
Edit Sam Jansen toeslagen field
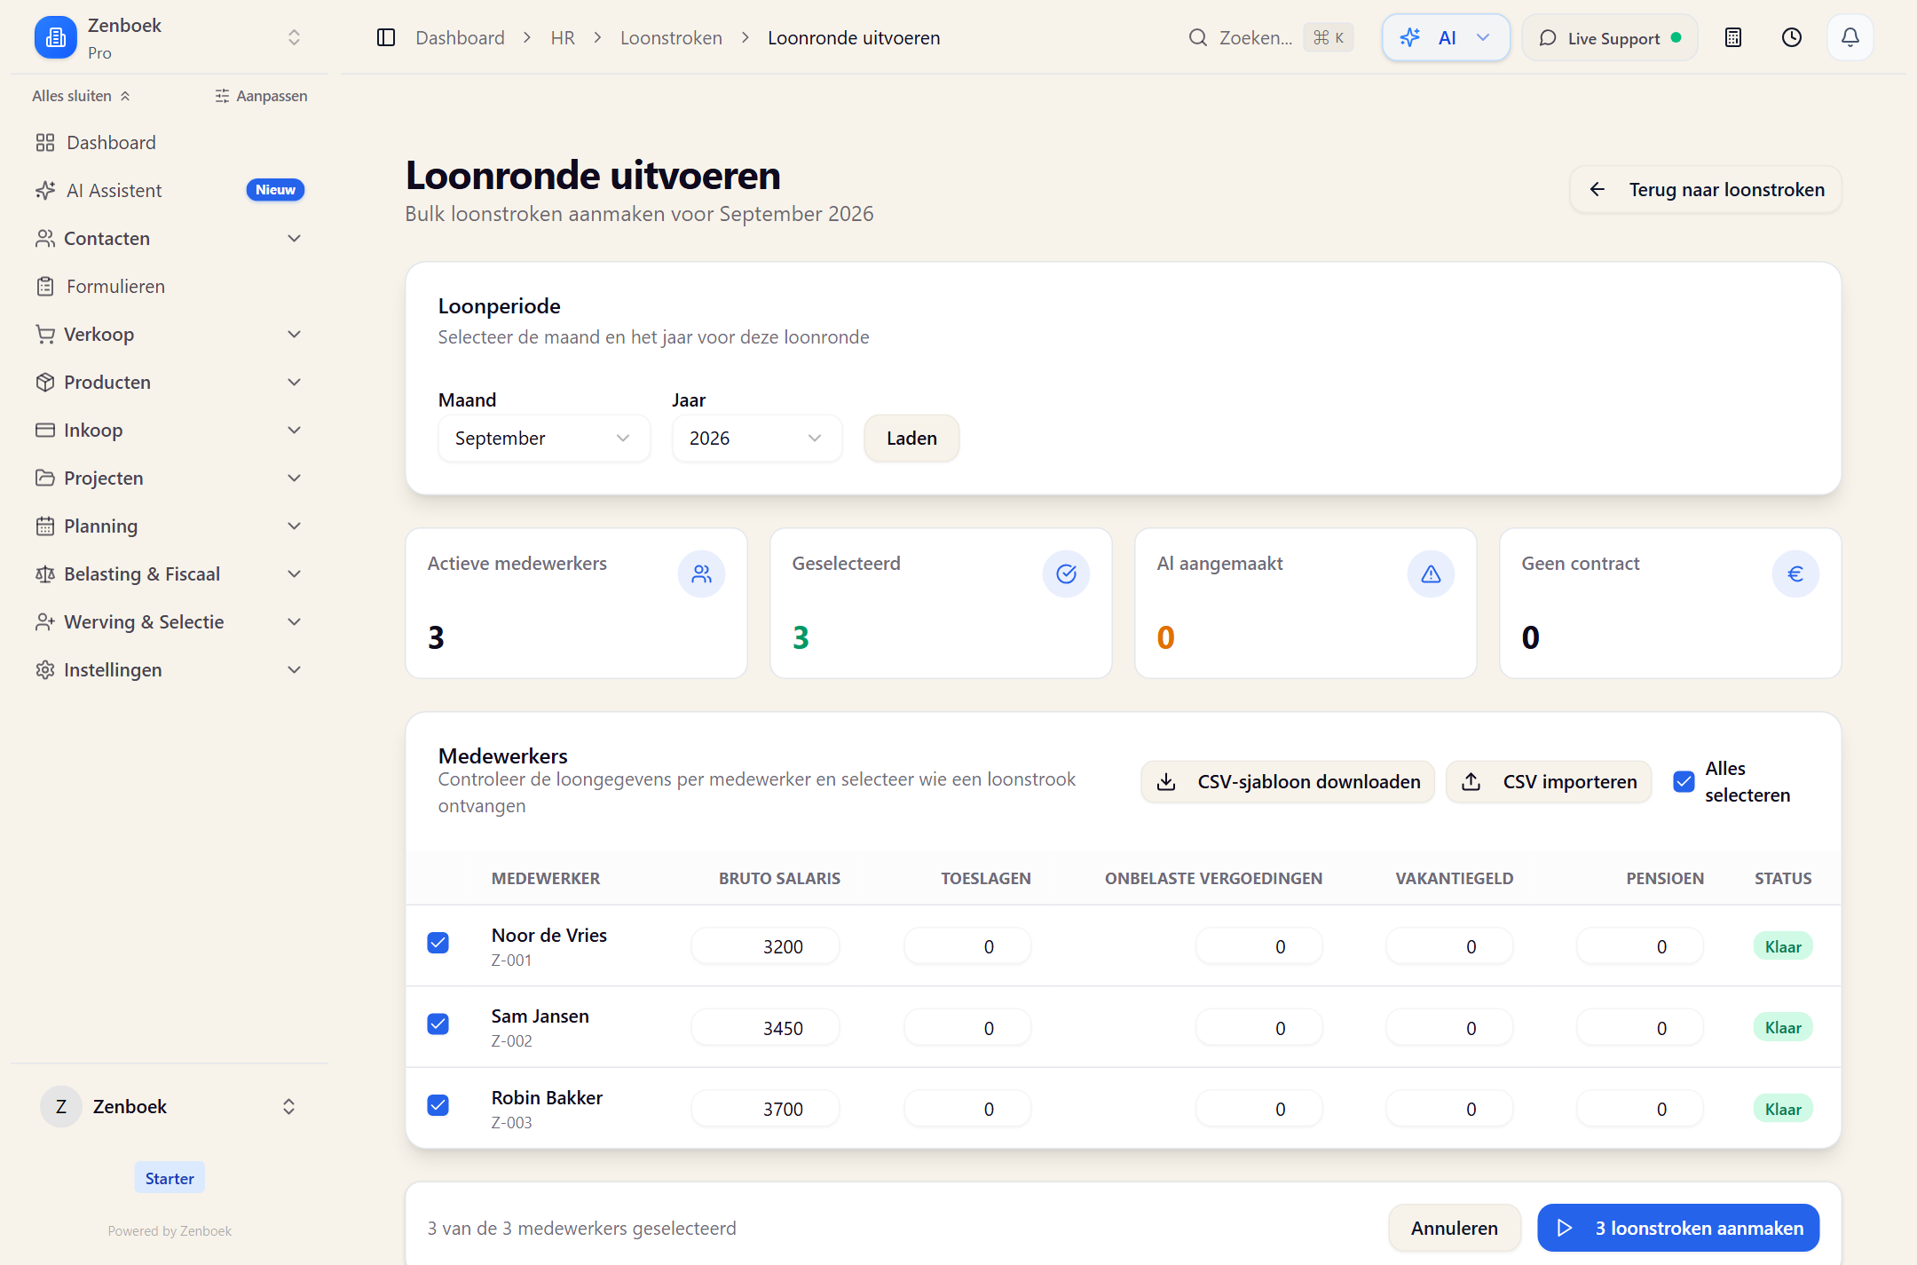coord(967,1028)
